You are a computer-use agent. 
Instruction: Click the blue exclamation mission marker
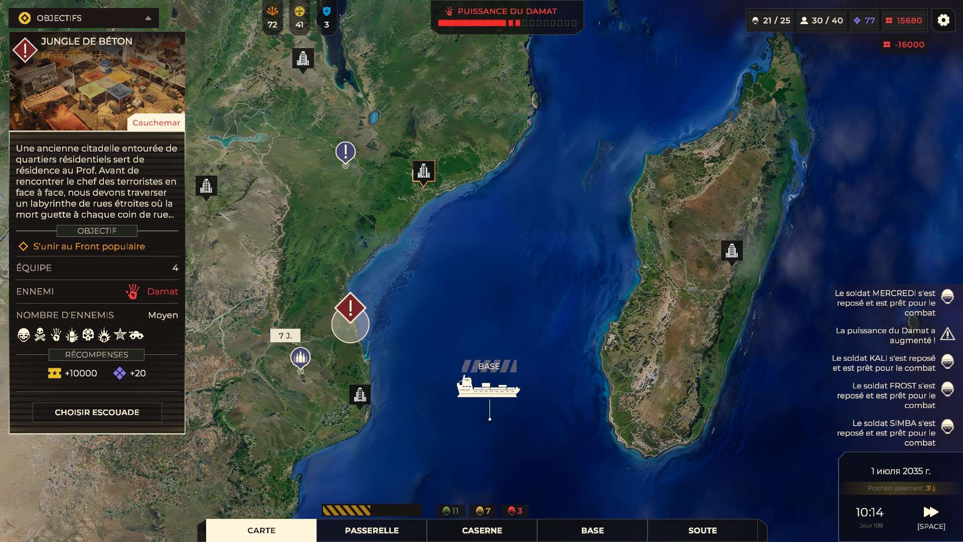(346, 153)
